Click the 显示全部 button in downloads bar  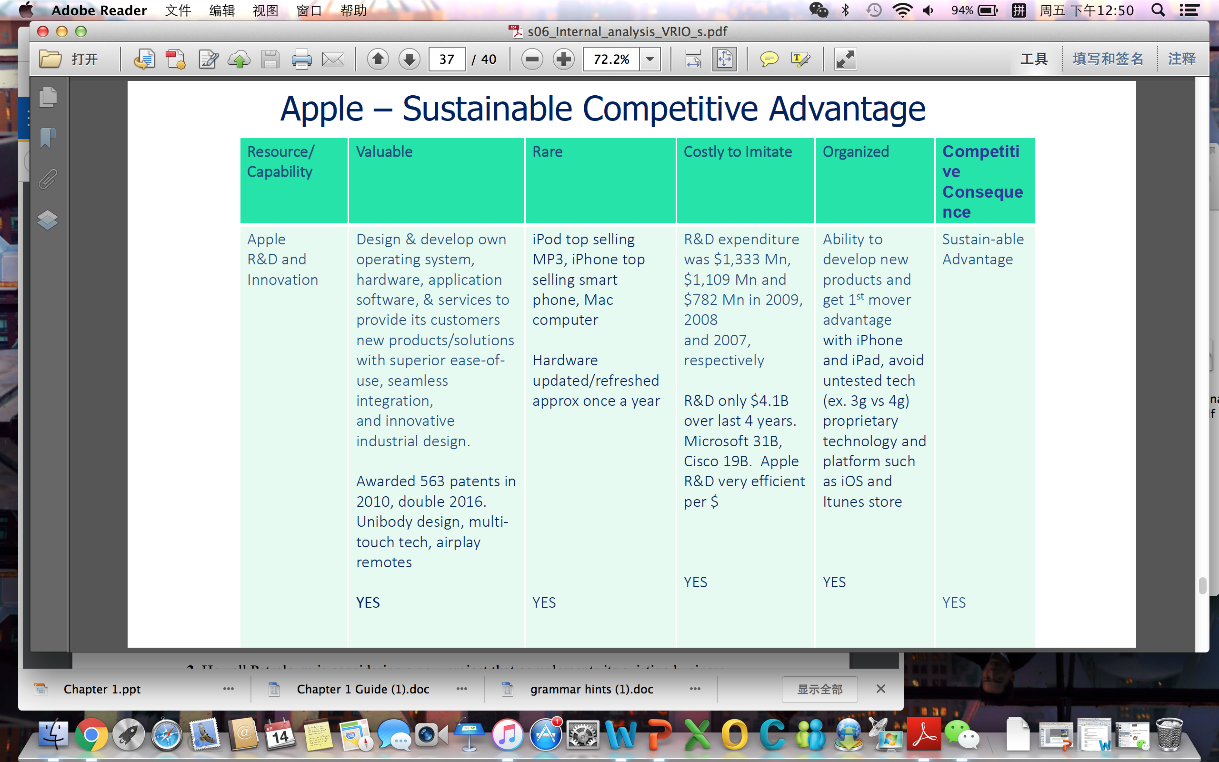tap(819, 689)
